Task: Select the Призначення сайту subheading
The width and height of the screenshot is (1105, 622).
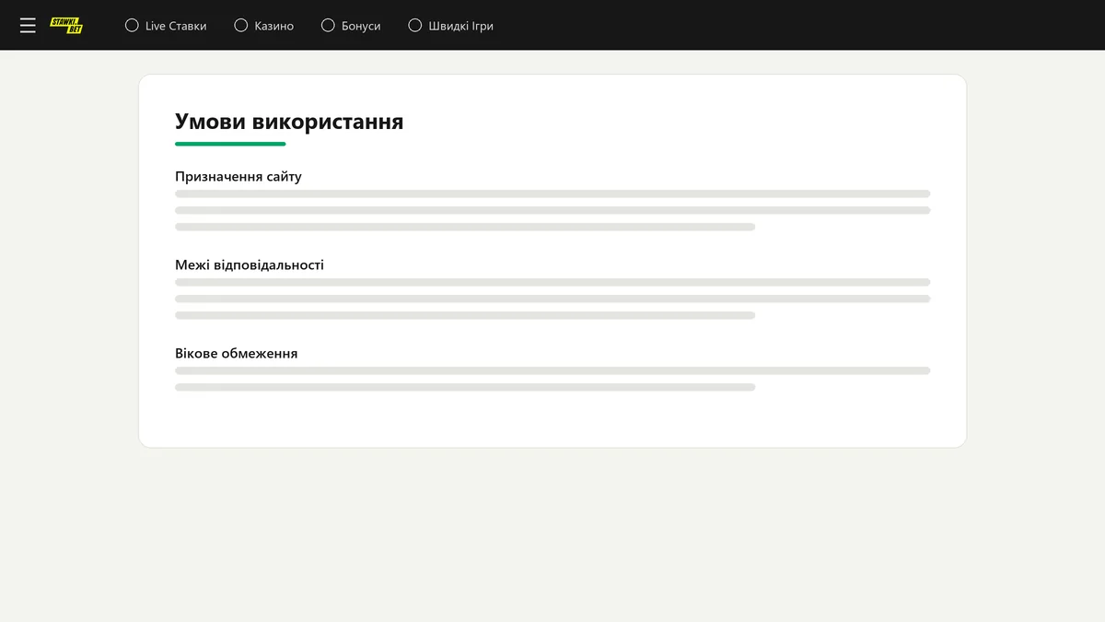Action: click(238, 176)
